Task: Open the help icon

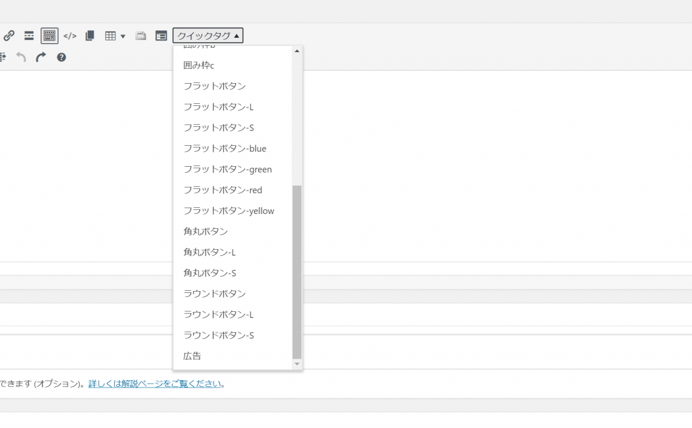Action: pos(60,57)
